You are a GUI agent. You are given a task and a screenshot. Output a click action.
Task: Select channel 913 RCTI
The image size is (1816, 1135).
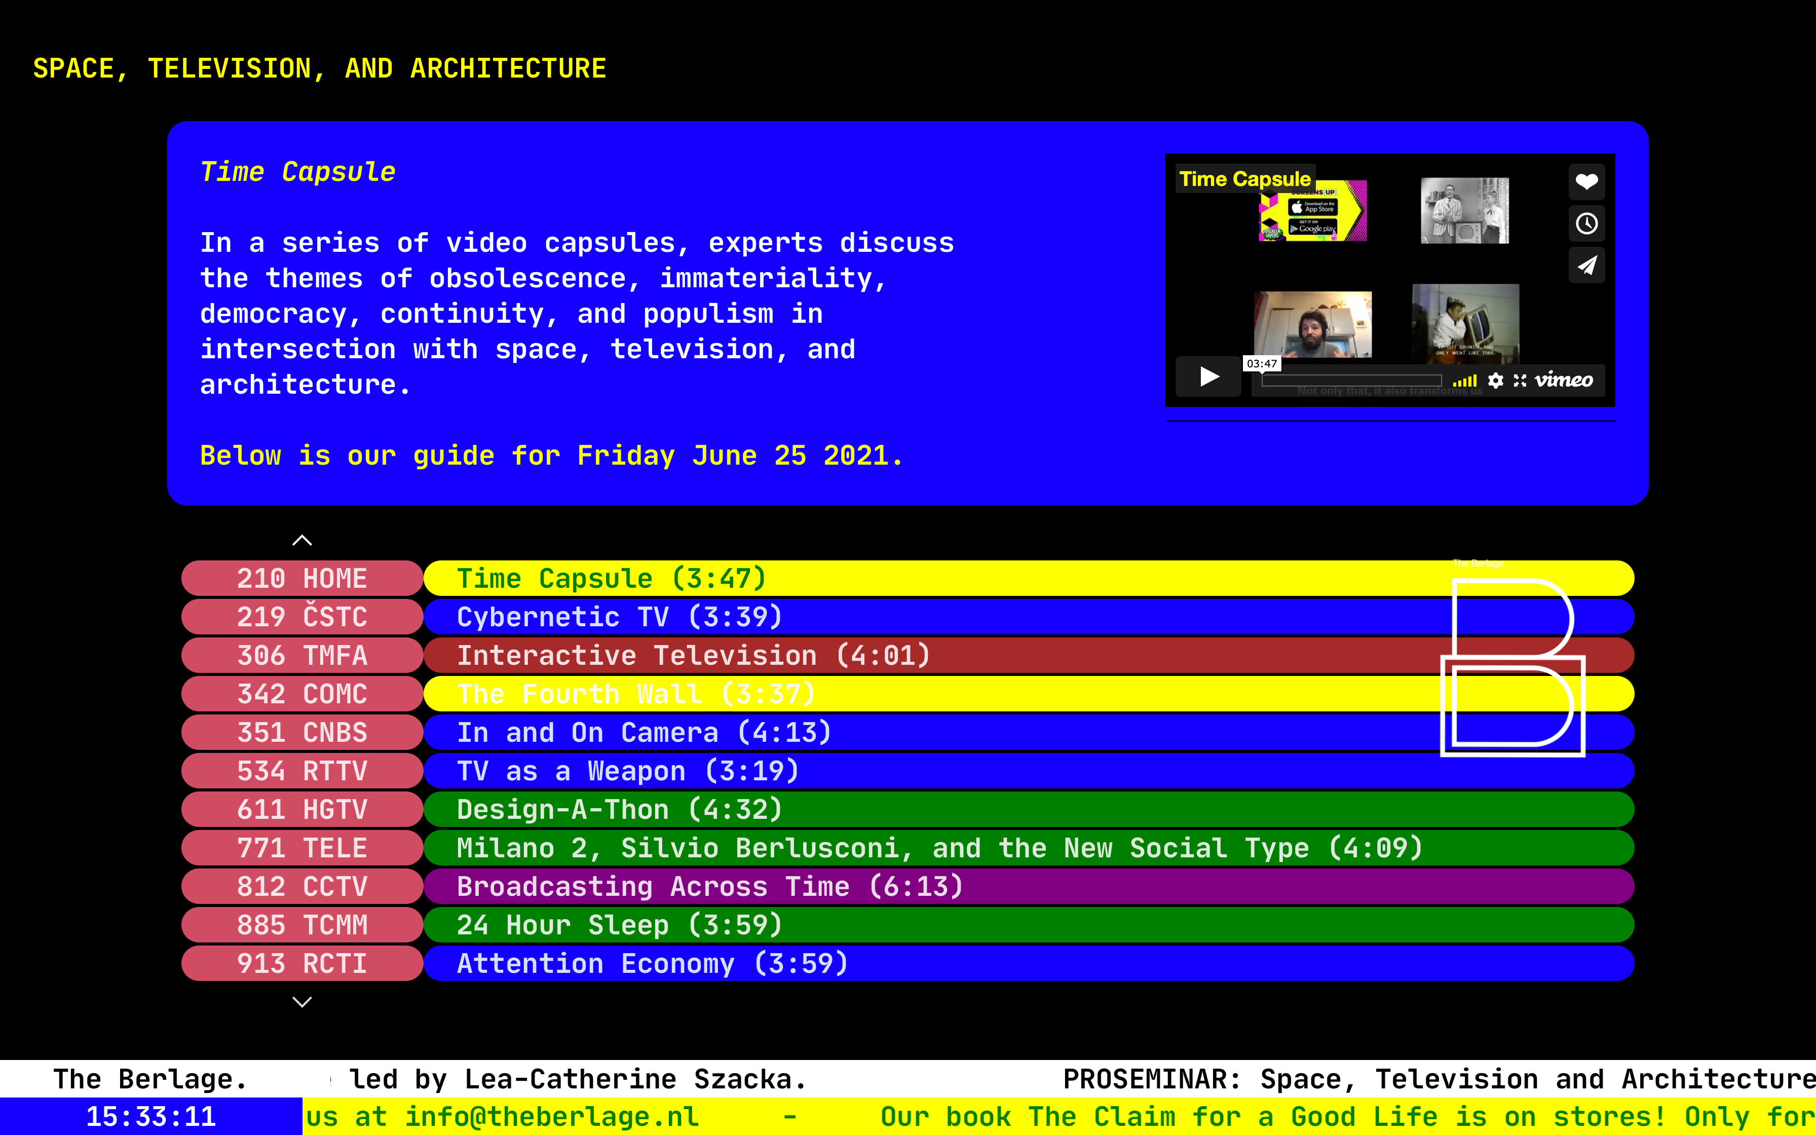tap(302, 964)
